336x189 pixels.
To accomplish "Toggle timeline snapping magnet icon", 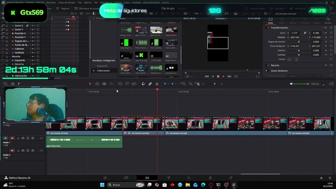I will (x=143, y=84).
